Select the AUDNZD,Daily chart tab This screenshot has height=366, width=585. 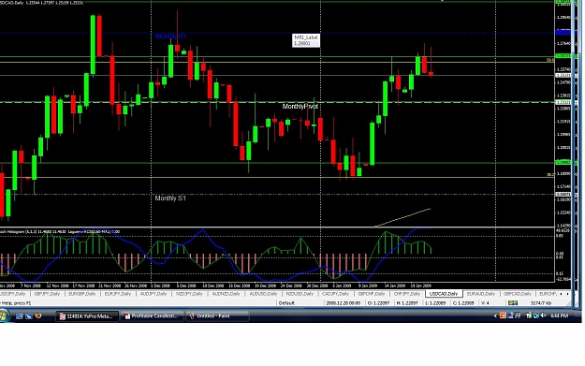coord(226,294)
